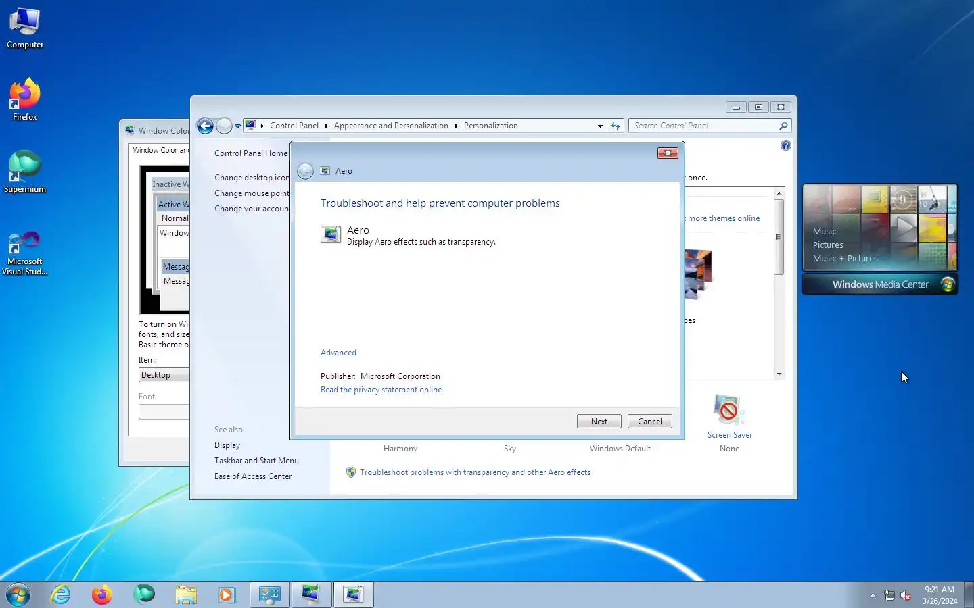Click Troubleshoot problems with transparency link
Viewport: 974px width, 608px height.
click(475, 472)
